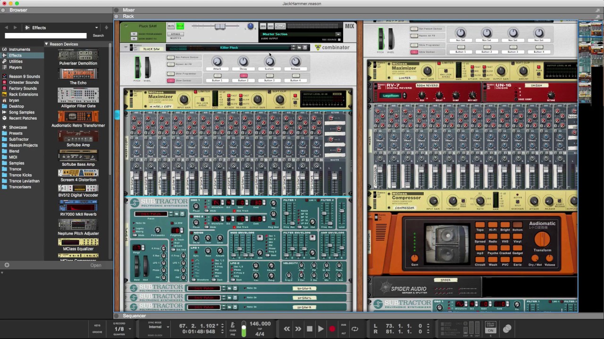Click the Fast Forward transport button
The width and height of the screenshot is (604, 339).
point(298,329)
